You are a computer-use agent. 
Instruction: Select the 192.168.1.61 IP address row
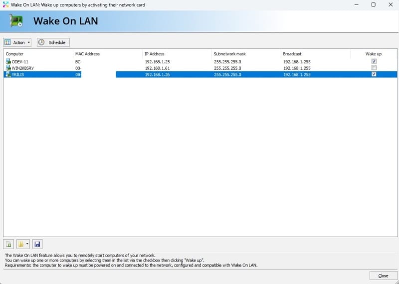pos(157,68)
